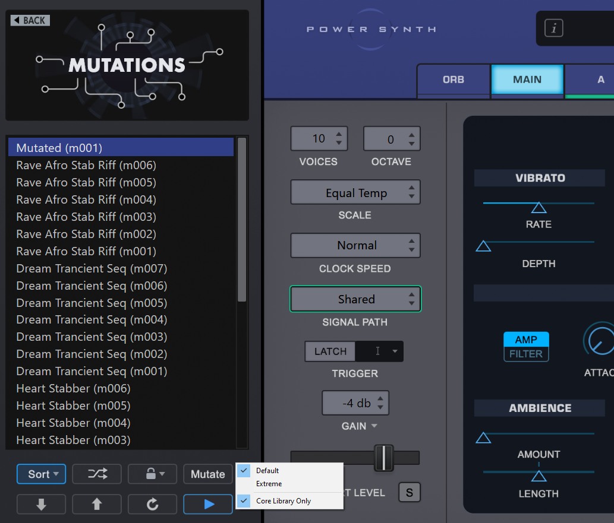Check the Extreme mutation option
Image resolution: width=614 pixels, height=523 pixels.
(269, 484)
